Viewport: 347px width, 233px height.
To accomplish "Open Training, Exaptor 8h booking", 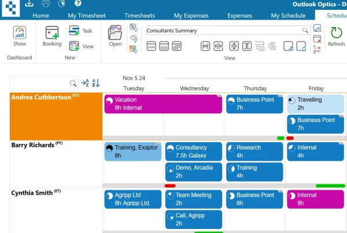I will coord(133,151).
